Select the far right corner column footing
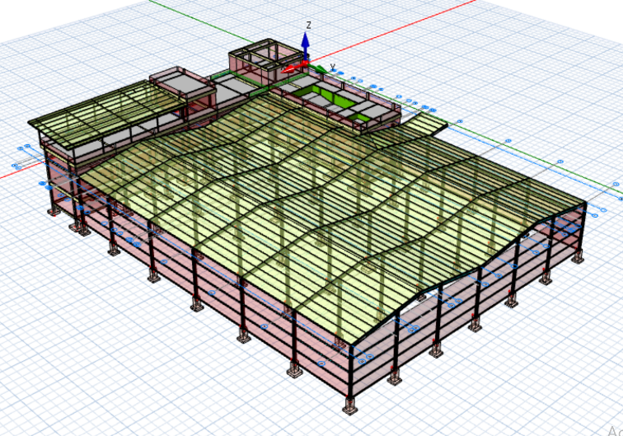623x436 pixels. point(579,258)
